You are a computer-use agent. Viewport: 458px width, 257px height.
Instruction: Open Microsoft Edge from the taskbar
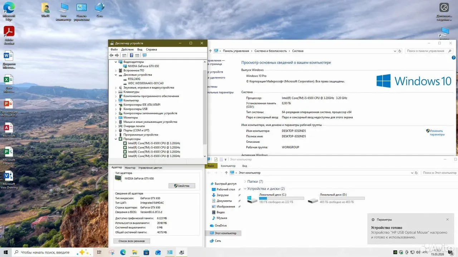coord(123,252)
